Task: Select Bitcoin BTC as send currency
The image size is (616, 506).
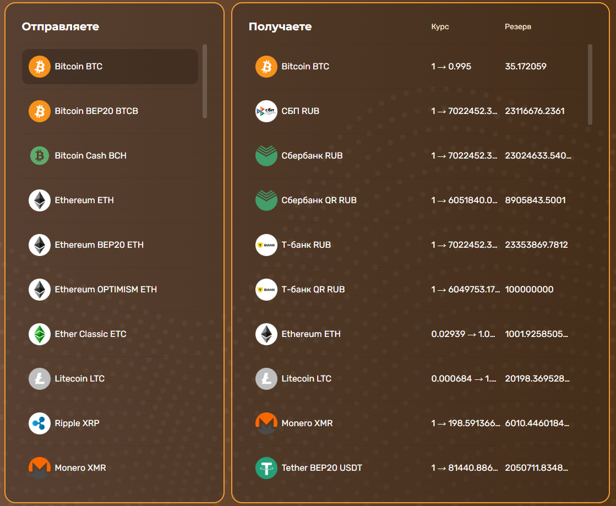Action: [110, 67]
